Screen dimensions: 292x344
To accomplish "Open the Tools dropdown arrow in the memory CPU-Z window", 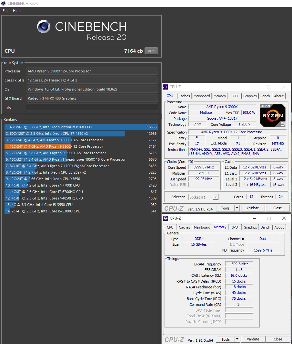I will [237, 339].
